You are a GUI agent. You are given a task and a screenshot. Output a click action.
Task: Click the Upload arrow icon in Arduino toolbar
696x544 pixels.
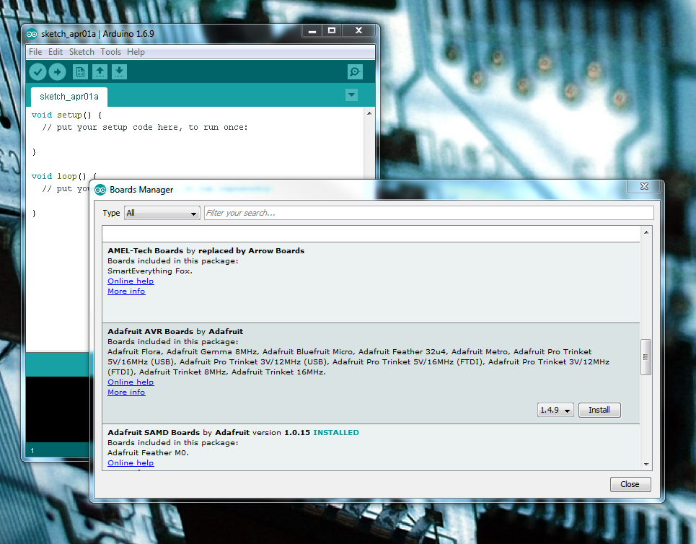[x=57, y=72]
